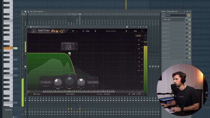Screen dimensions: 210x118
Task: Click the orange icon before Compact 2
Action: (34, 11)
